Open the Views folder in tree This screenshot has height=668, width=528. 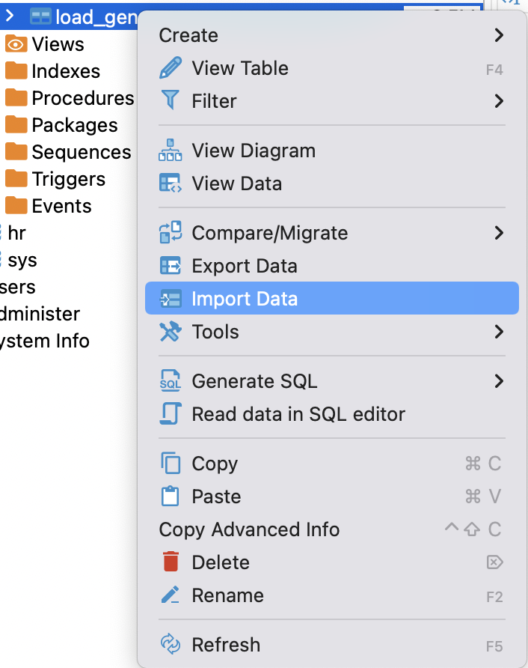58,44
